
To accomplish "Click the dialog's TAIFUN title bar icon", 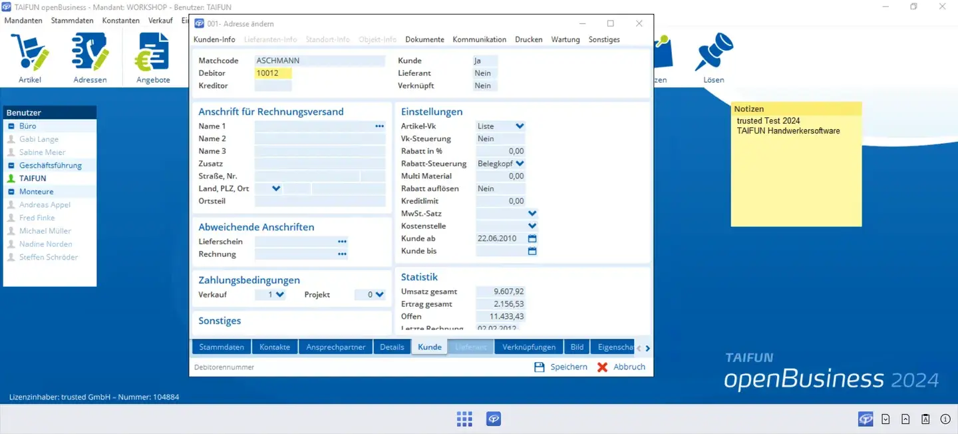I will [199, 24].
